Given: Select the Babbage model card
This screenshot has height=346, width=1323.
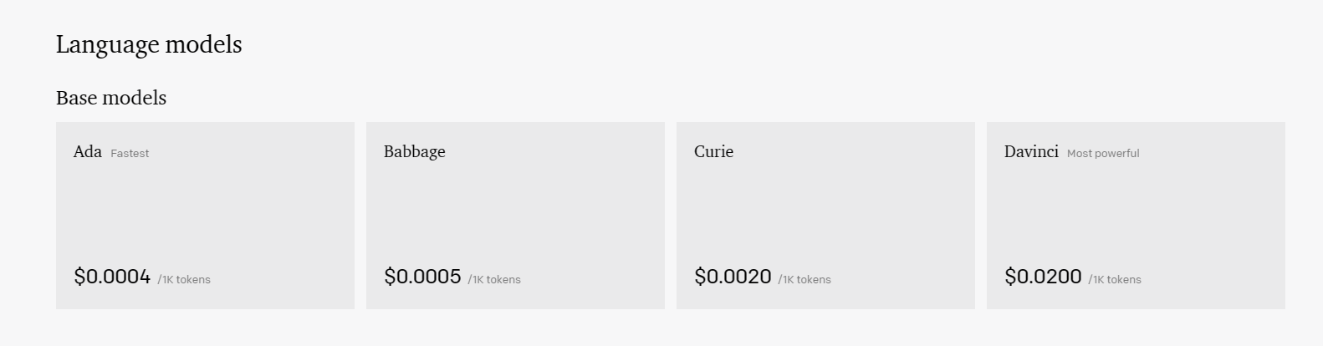Looking at the screenshot, I should coord(515,216).
